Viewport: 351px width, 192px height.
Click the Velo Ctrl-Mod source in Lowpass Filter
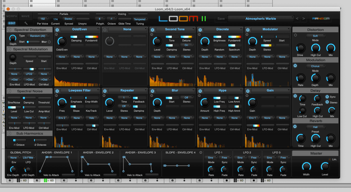[92, 118]
